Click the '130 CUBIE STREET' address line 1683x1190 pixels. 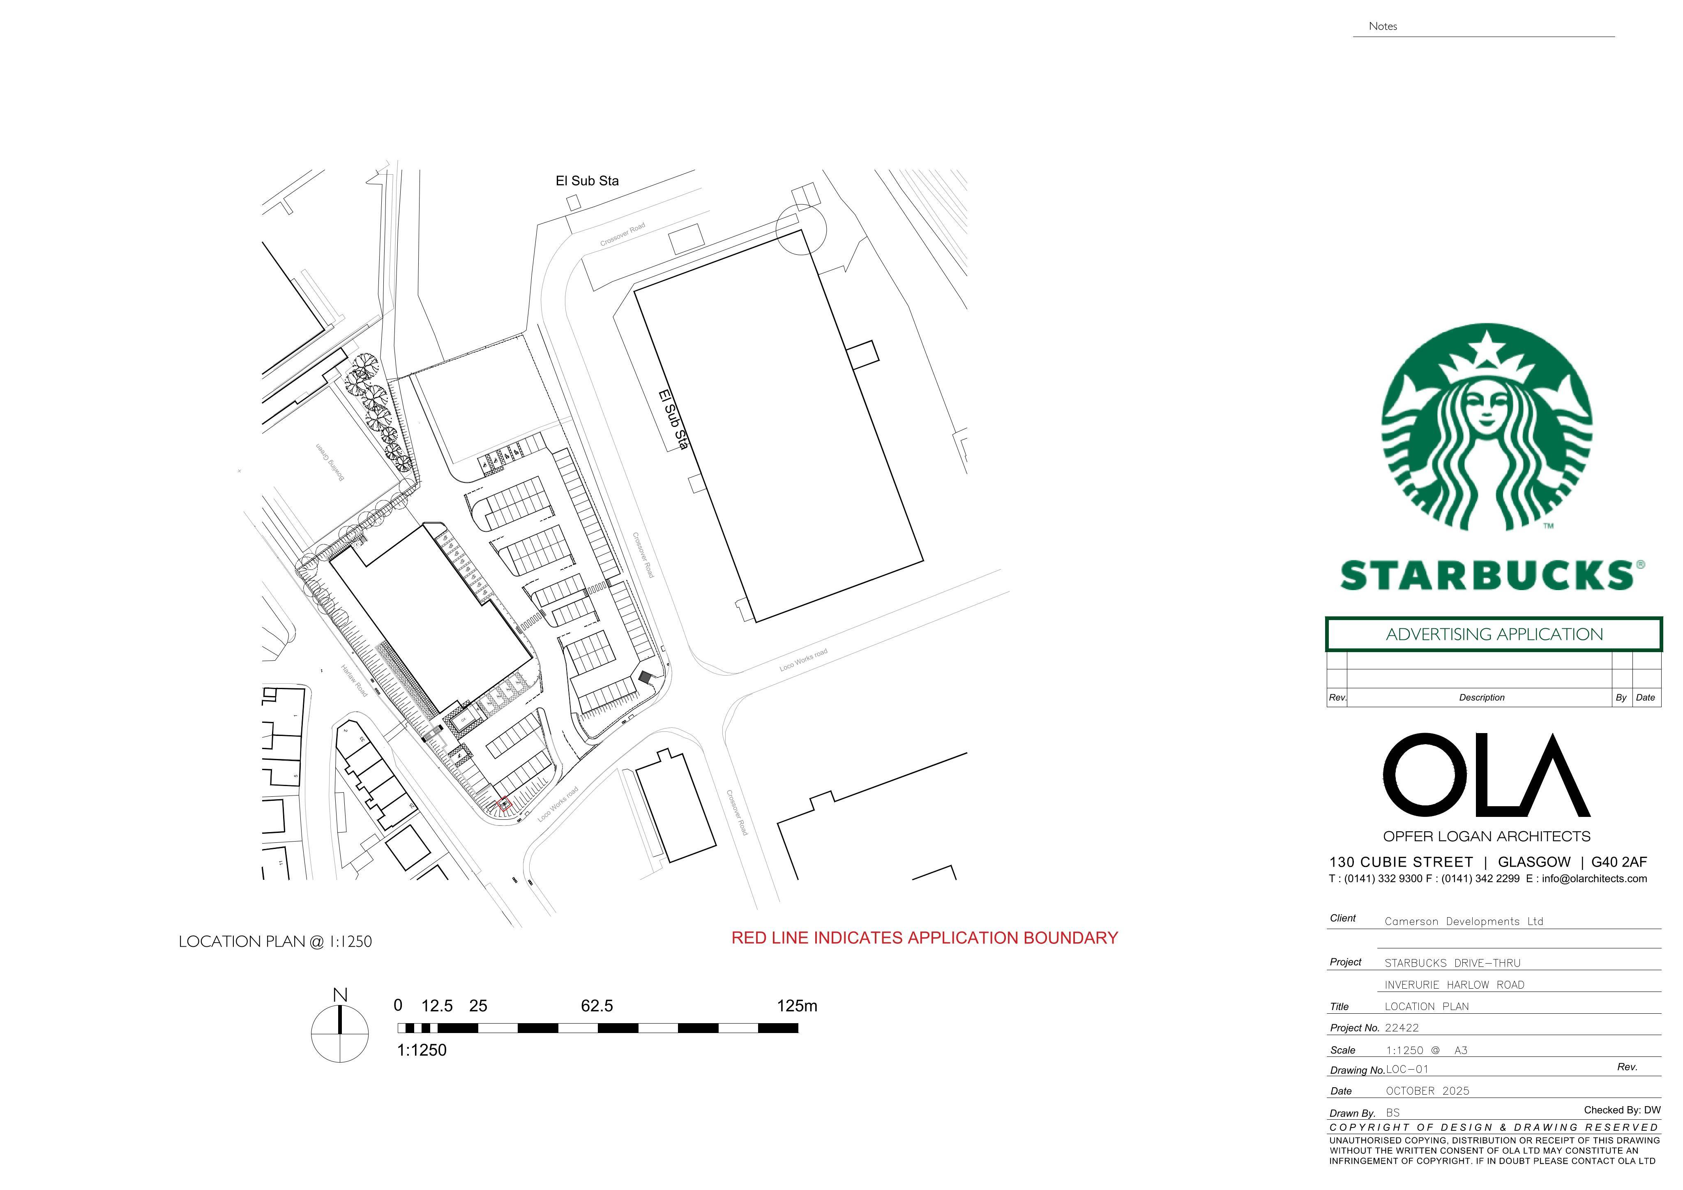[1488, 862]
